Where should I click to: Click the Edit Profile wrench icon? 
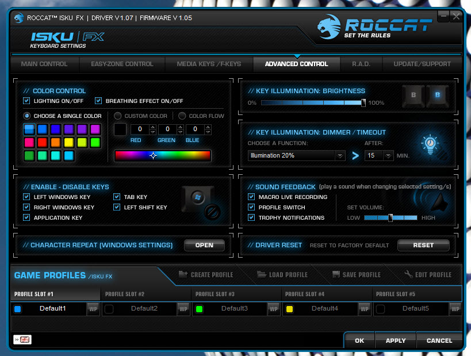pos(408,274)
